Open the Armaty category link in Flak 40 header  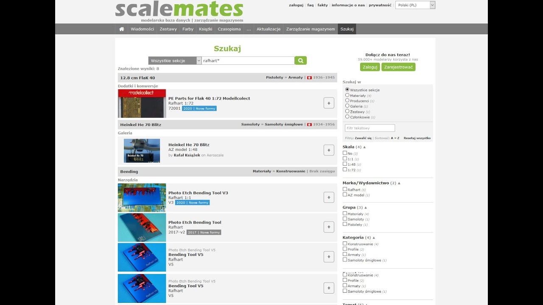pyautogui.click(x=296, y=78)
